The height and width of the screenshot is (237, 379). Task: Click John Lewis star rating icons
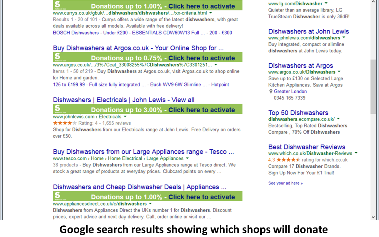(x=65, y=123)
